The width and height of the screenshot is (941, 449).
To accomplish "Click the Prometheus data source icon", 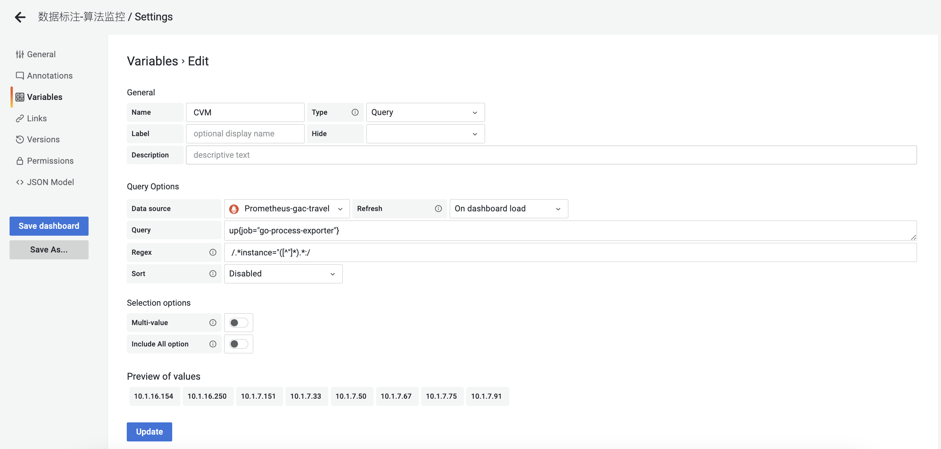I will pyautogui.click(x=234, y=209).
